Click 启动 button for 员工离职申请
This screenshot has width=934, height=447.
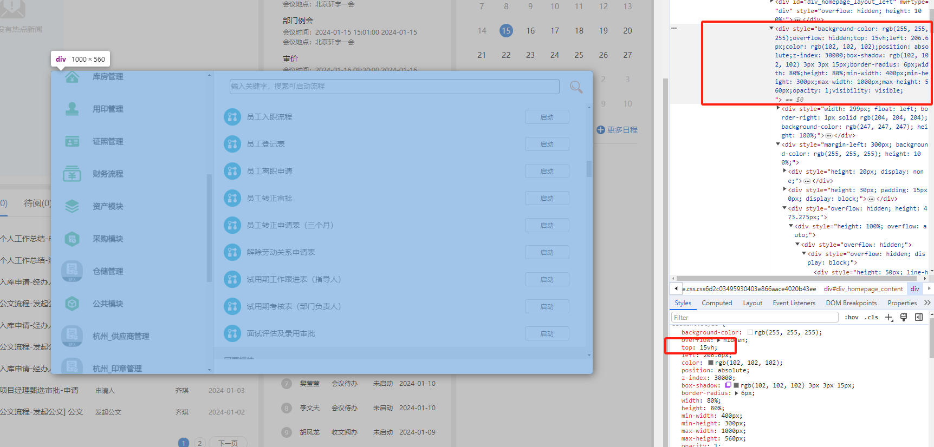(547, 171)
